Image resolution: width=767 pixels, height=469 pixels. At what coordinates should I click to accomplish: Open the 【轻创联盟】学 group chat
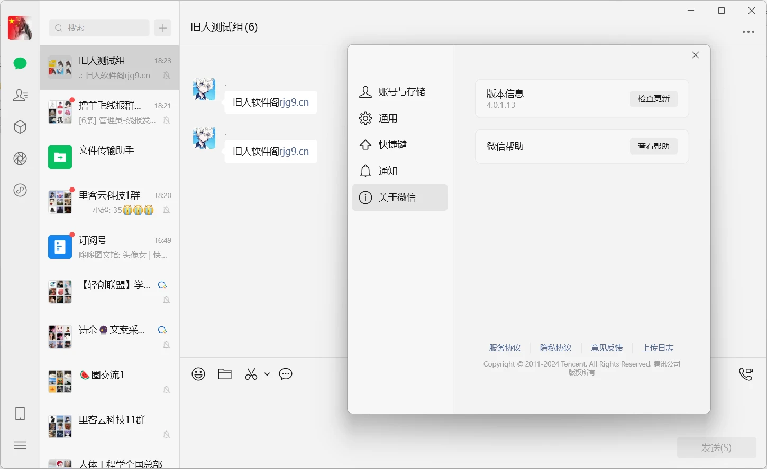click(110, 292)
